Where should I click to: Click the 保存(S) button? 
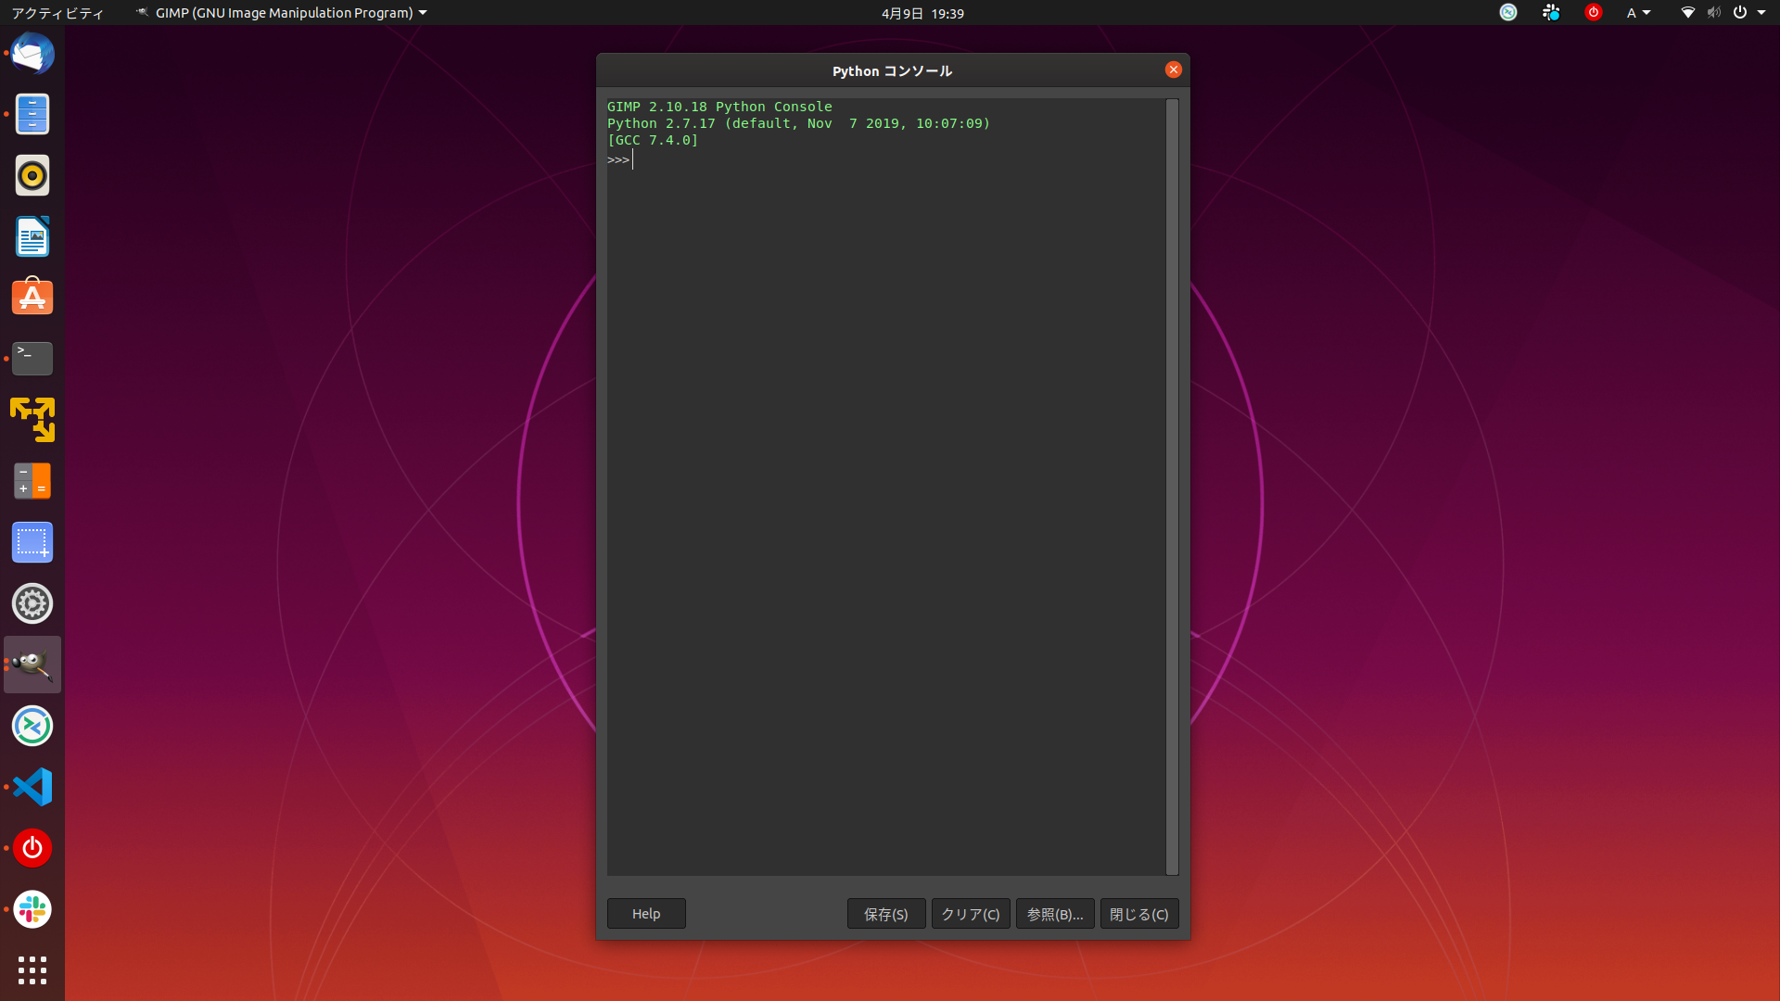pyautogui.click(x=886, y=914)
